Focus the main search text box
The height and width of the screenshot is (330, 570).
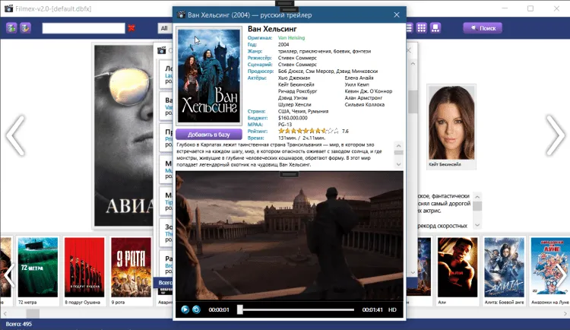click(x=84, y=28)
